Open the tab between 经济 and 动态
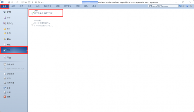The height and width of the screenshot is (112, 194). click(29, 6)
